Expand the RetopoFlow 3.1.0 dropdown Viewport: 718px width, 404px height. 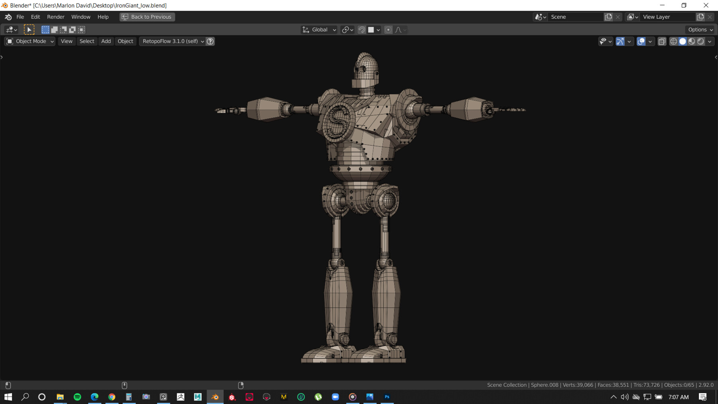coord(173,41)
